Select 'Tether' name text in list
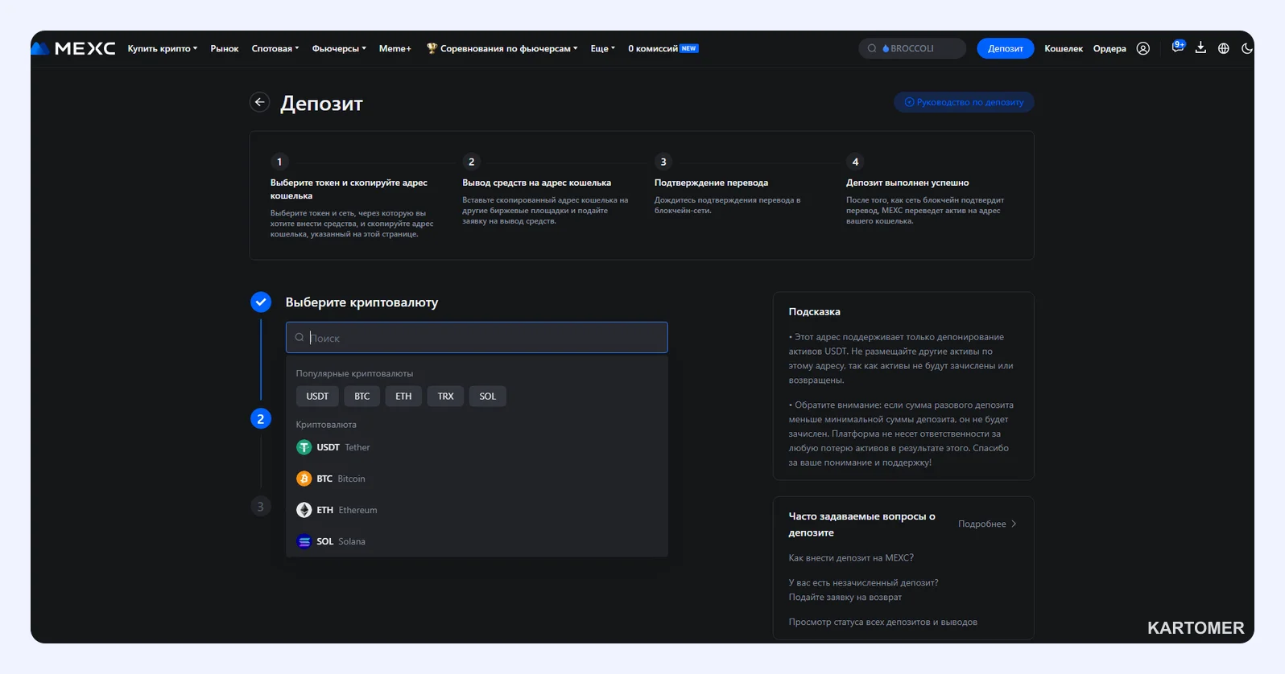Viewport: 1285px width, 674px height. coord(357,447)
